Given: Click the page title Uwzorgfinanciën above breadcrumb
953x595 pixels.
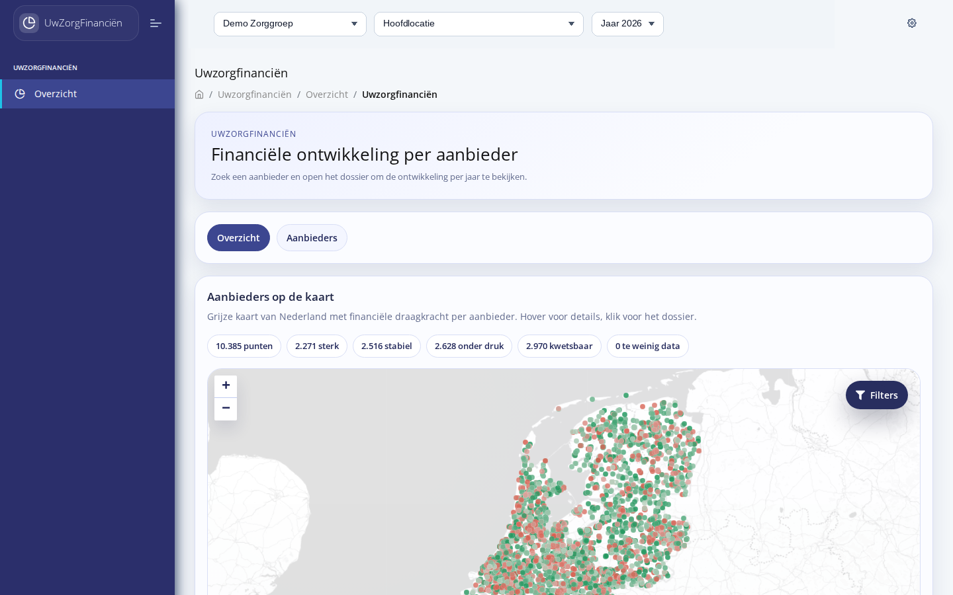Looking at the screenshot, I should 242,73.
